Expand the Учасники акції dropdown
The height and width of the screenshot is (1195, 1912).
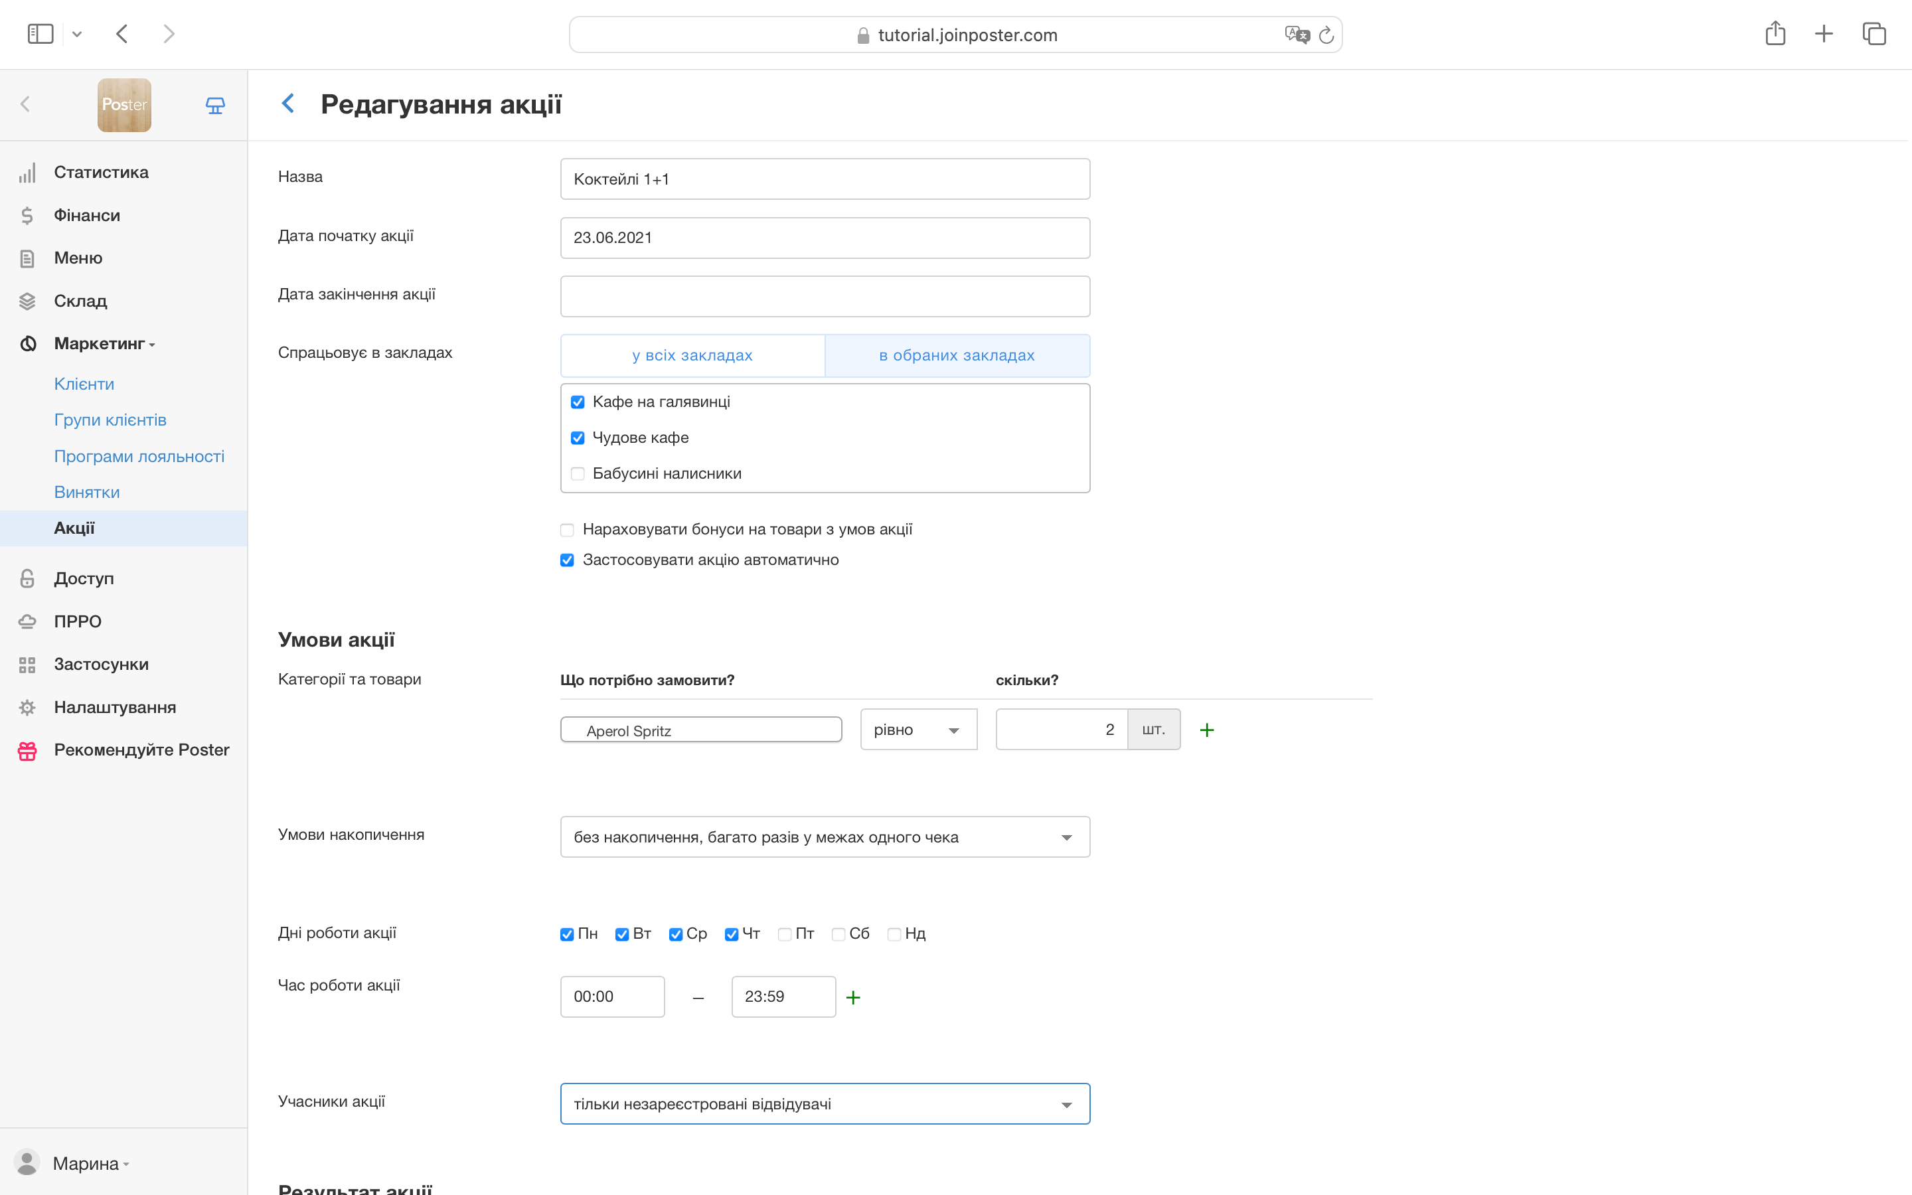pos(824,1104)
